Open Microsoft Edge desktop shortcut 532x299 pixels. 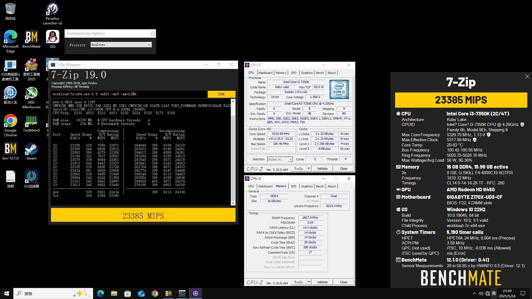(x=11, y=41)
